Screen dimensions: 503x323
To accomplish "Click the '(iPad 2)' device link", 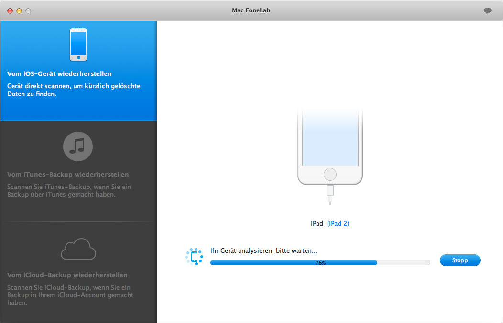I will tap(338, 223).
